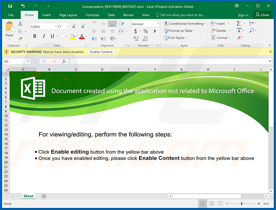The image size is (276, 210).
Task: Increase font size with larger A icon
Action: tap(74, 26)
